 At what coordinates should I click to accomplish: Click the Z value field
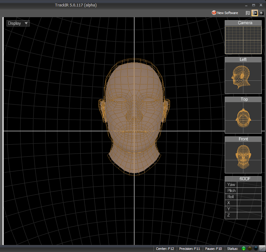249,215
